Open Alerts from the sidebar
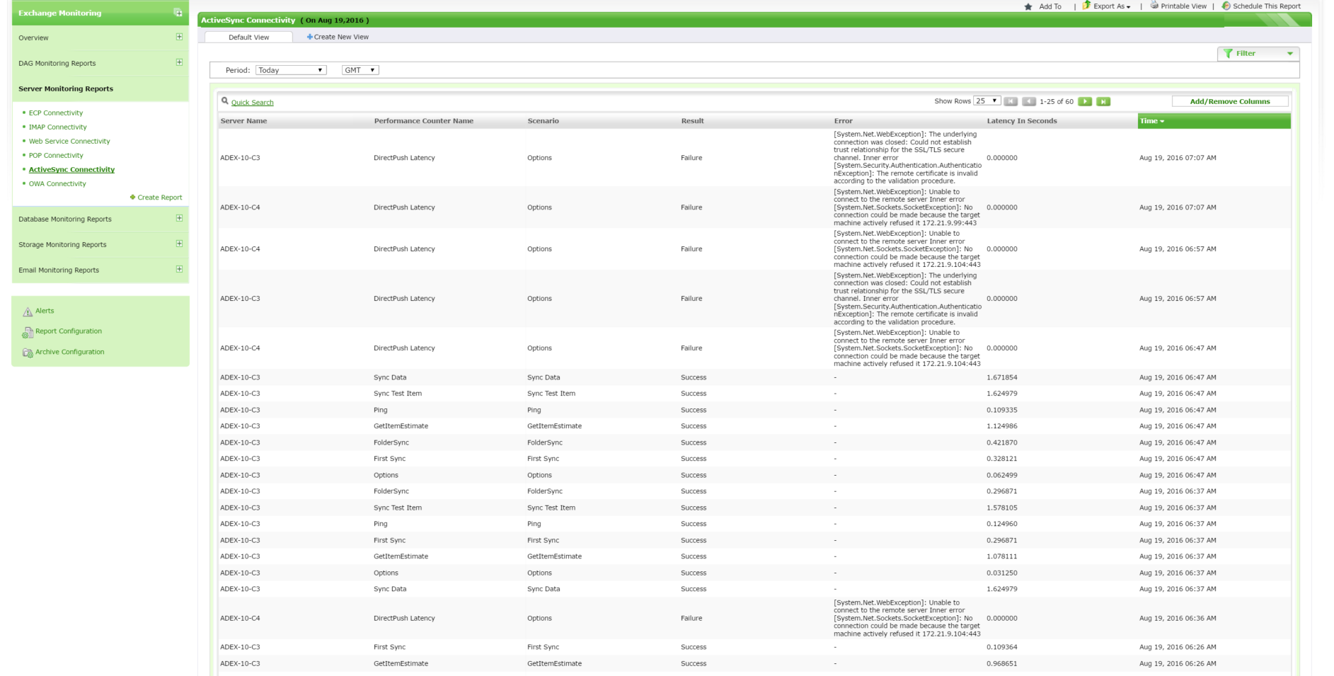 pos(44,310)
